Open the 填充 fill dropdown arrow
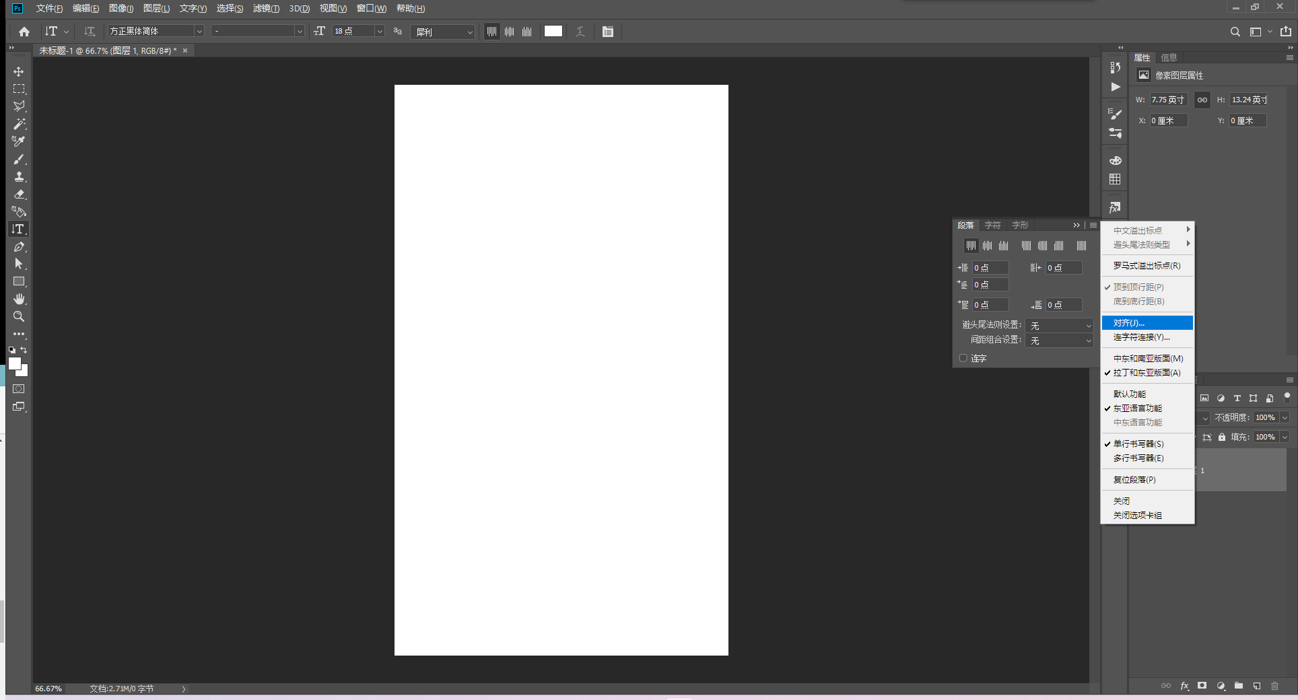The height and width of the screenshot is (700, 1298). (1285, 437)
